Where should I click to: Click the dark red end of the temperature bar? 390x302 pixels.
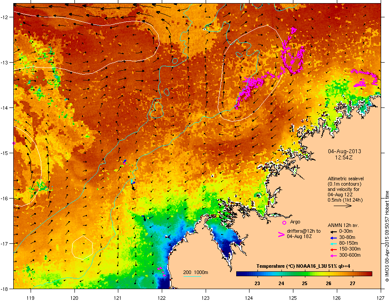[x=369, y=274]
